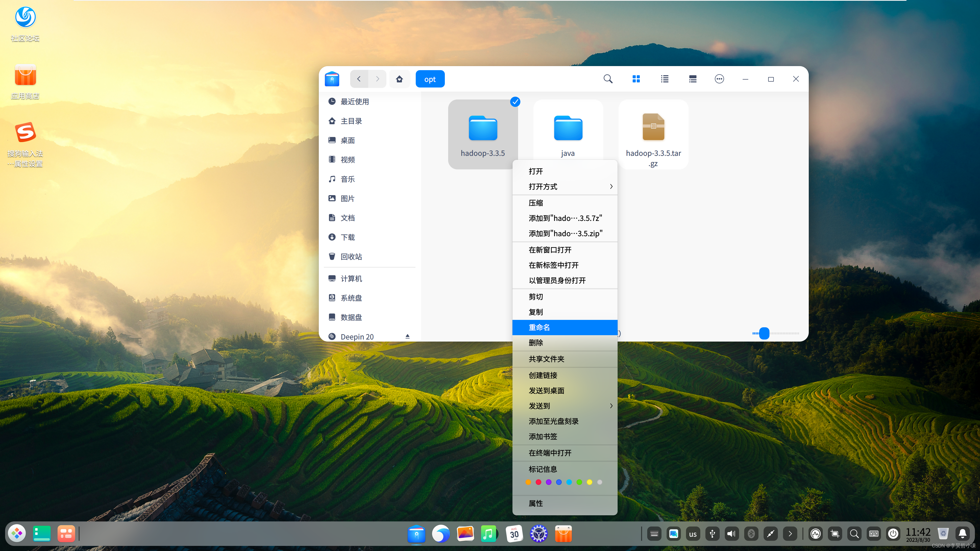This screenshot has width=980, height=551.
Task: Click the icon size slider handle
Action: [764, 333]
